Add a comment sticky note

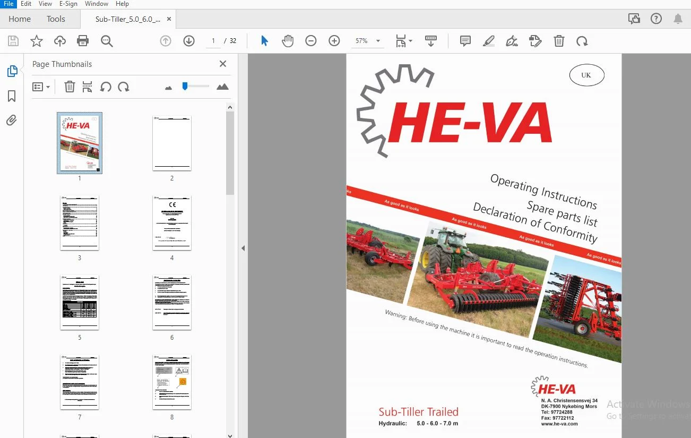click(x=465, y=41)
